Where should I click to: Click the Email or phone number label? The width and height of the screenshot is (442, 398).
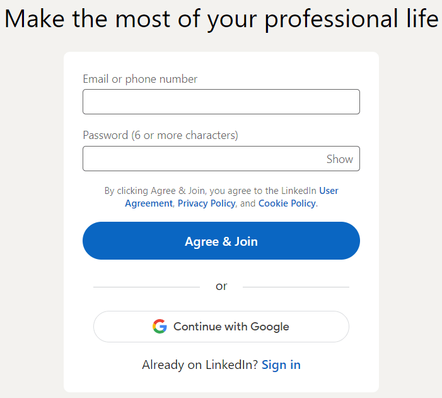click(140, 79)
